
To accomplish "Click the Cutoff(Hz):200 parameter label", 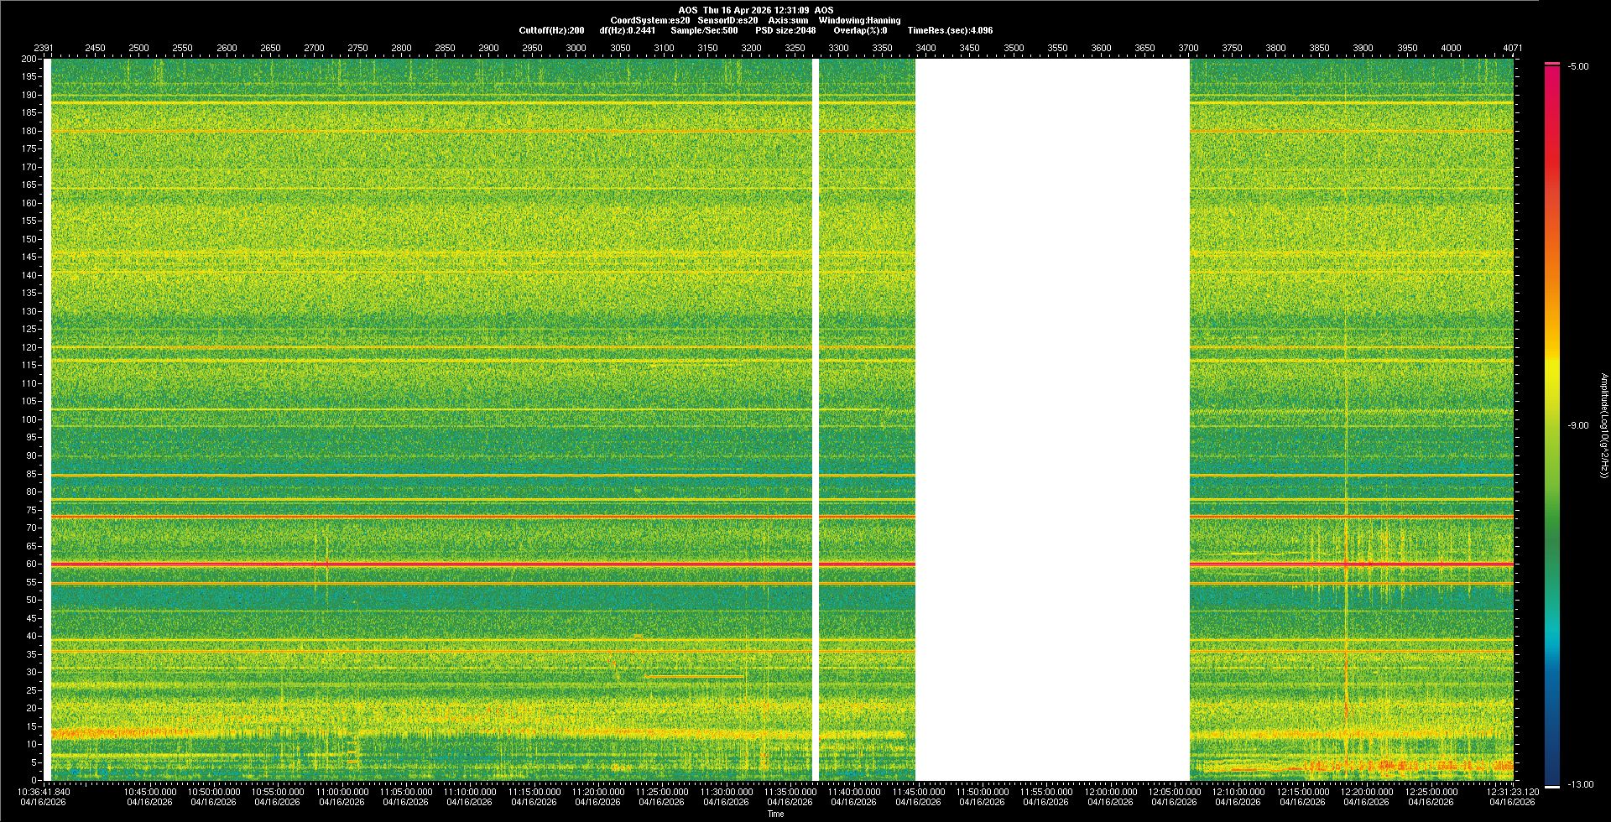I will (x=551, y=30).
